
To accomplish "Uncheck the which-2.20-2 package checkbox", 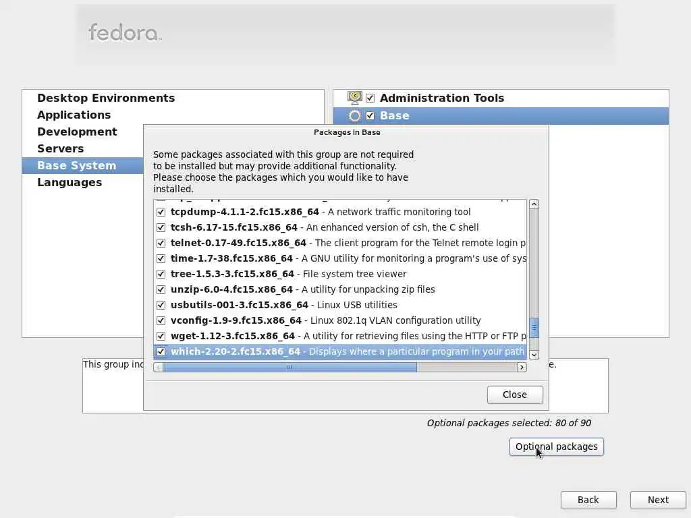I will click(161, 351).
